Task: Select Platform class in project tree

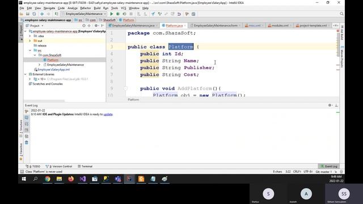Action: pyautogui.click(x=53, y=60)
